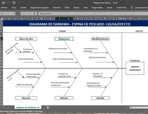
Task: Open the Redo history dropdown arrow
Action: [x=11, y=3]
